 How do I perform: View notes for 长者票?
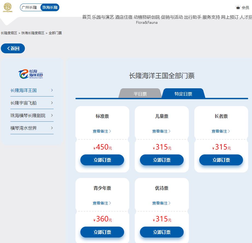[221, 131]
